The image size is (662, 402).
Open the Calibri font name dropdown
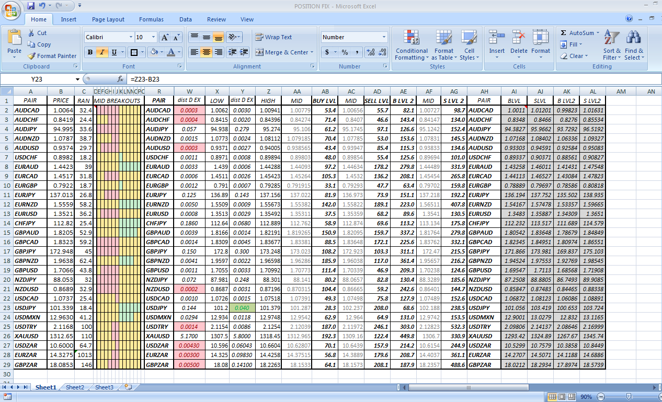[x=131, y=37]
